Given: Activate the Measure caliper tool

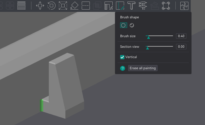Looking at the screenshot, I should [x=143, y=5].
